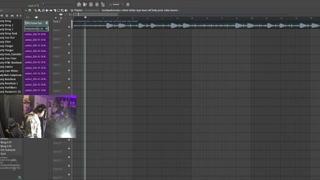Open the 'Fruity Parametric EQ' entry
This screenshot has width=320, height=180.
10,92
